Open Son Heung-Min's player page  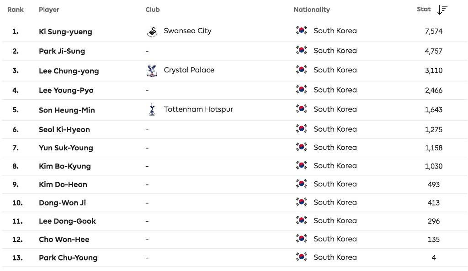coord(67,110)
